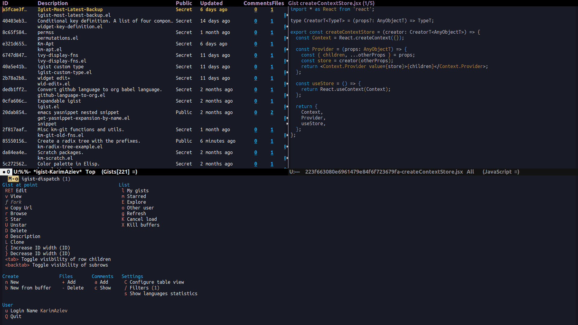Click the window number 0 indicator
578x325 pixels.
[8, 172]
